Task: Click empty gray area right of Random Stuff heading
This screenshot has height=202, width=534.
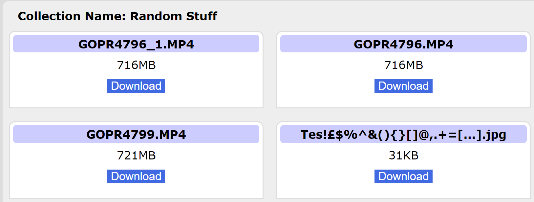Action: 361,16
